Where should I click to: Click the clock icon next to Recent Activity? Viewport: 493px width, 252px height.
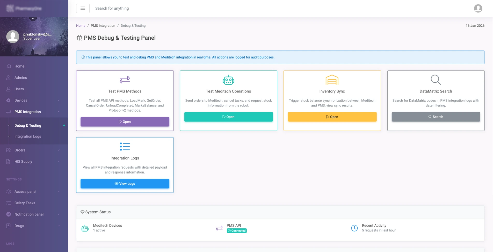tap(354, 228)
